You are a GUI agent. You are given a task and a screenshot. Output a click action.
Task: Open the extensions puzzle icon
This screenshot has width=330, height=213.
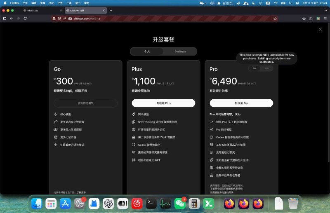pos(311,19)
